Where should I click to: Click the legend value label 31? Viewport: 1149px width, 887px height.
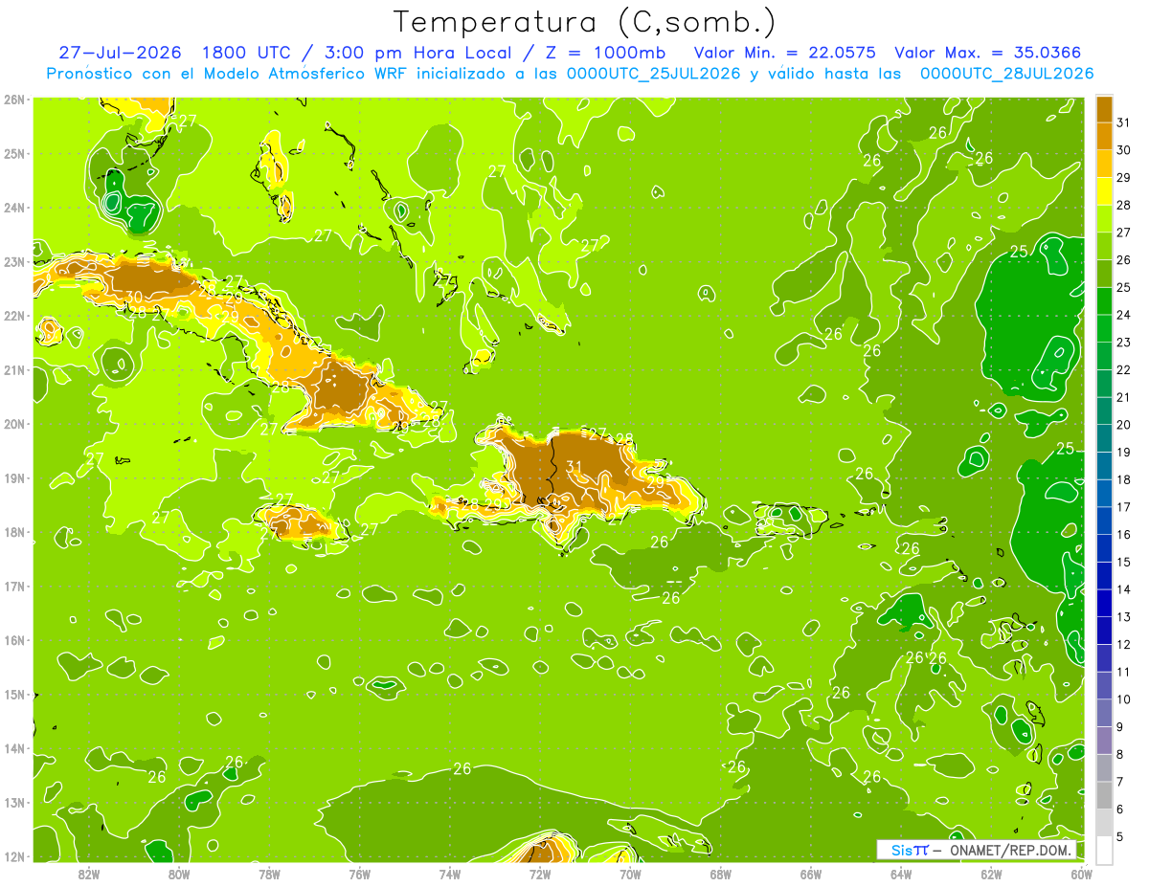(1124, 122)
